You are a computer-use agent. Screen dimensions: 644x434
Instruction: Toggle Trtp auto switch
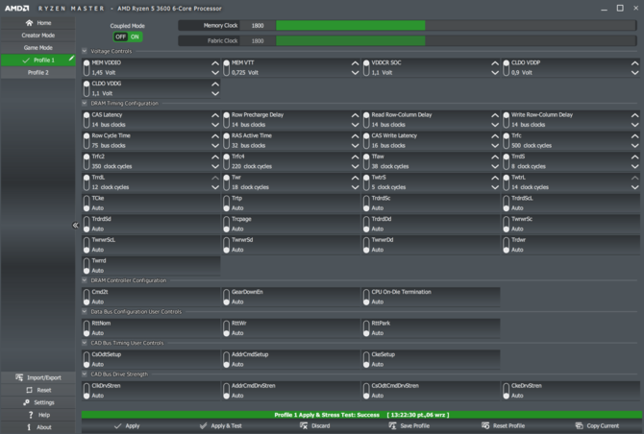pos(226,203)
